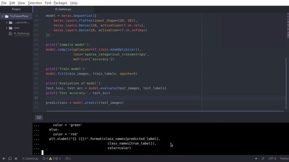Open the File menu
289x162 pixels.
click(4, 3)
